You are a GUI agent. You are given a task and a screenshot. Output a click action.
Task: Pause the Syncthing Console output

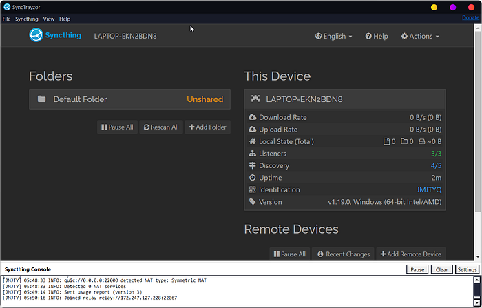pos(417,269)
